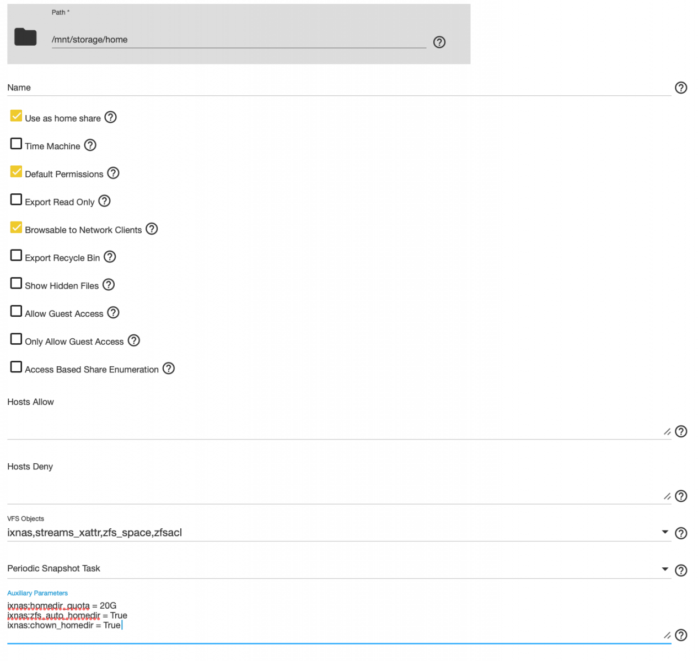Show help for Export Recycle Bin

coord(110,257)
